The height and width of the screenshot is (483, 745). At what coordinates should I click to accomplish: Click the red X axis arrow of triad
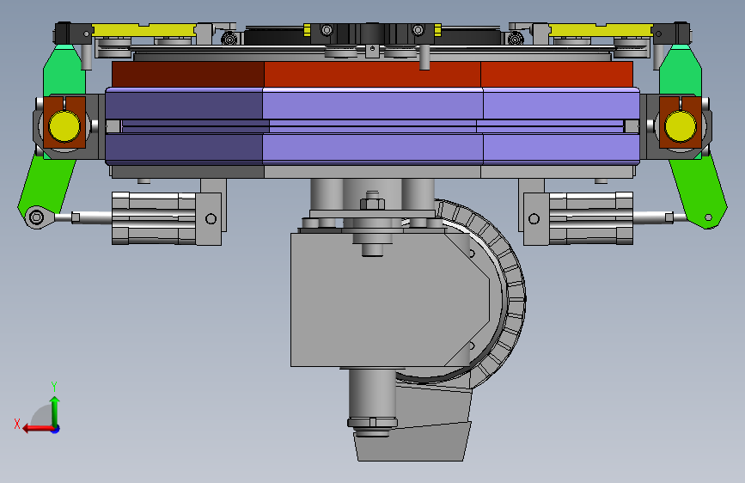tap(37, 428)
